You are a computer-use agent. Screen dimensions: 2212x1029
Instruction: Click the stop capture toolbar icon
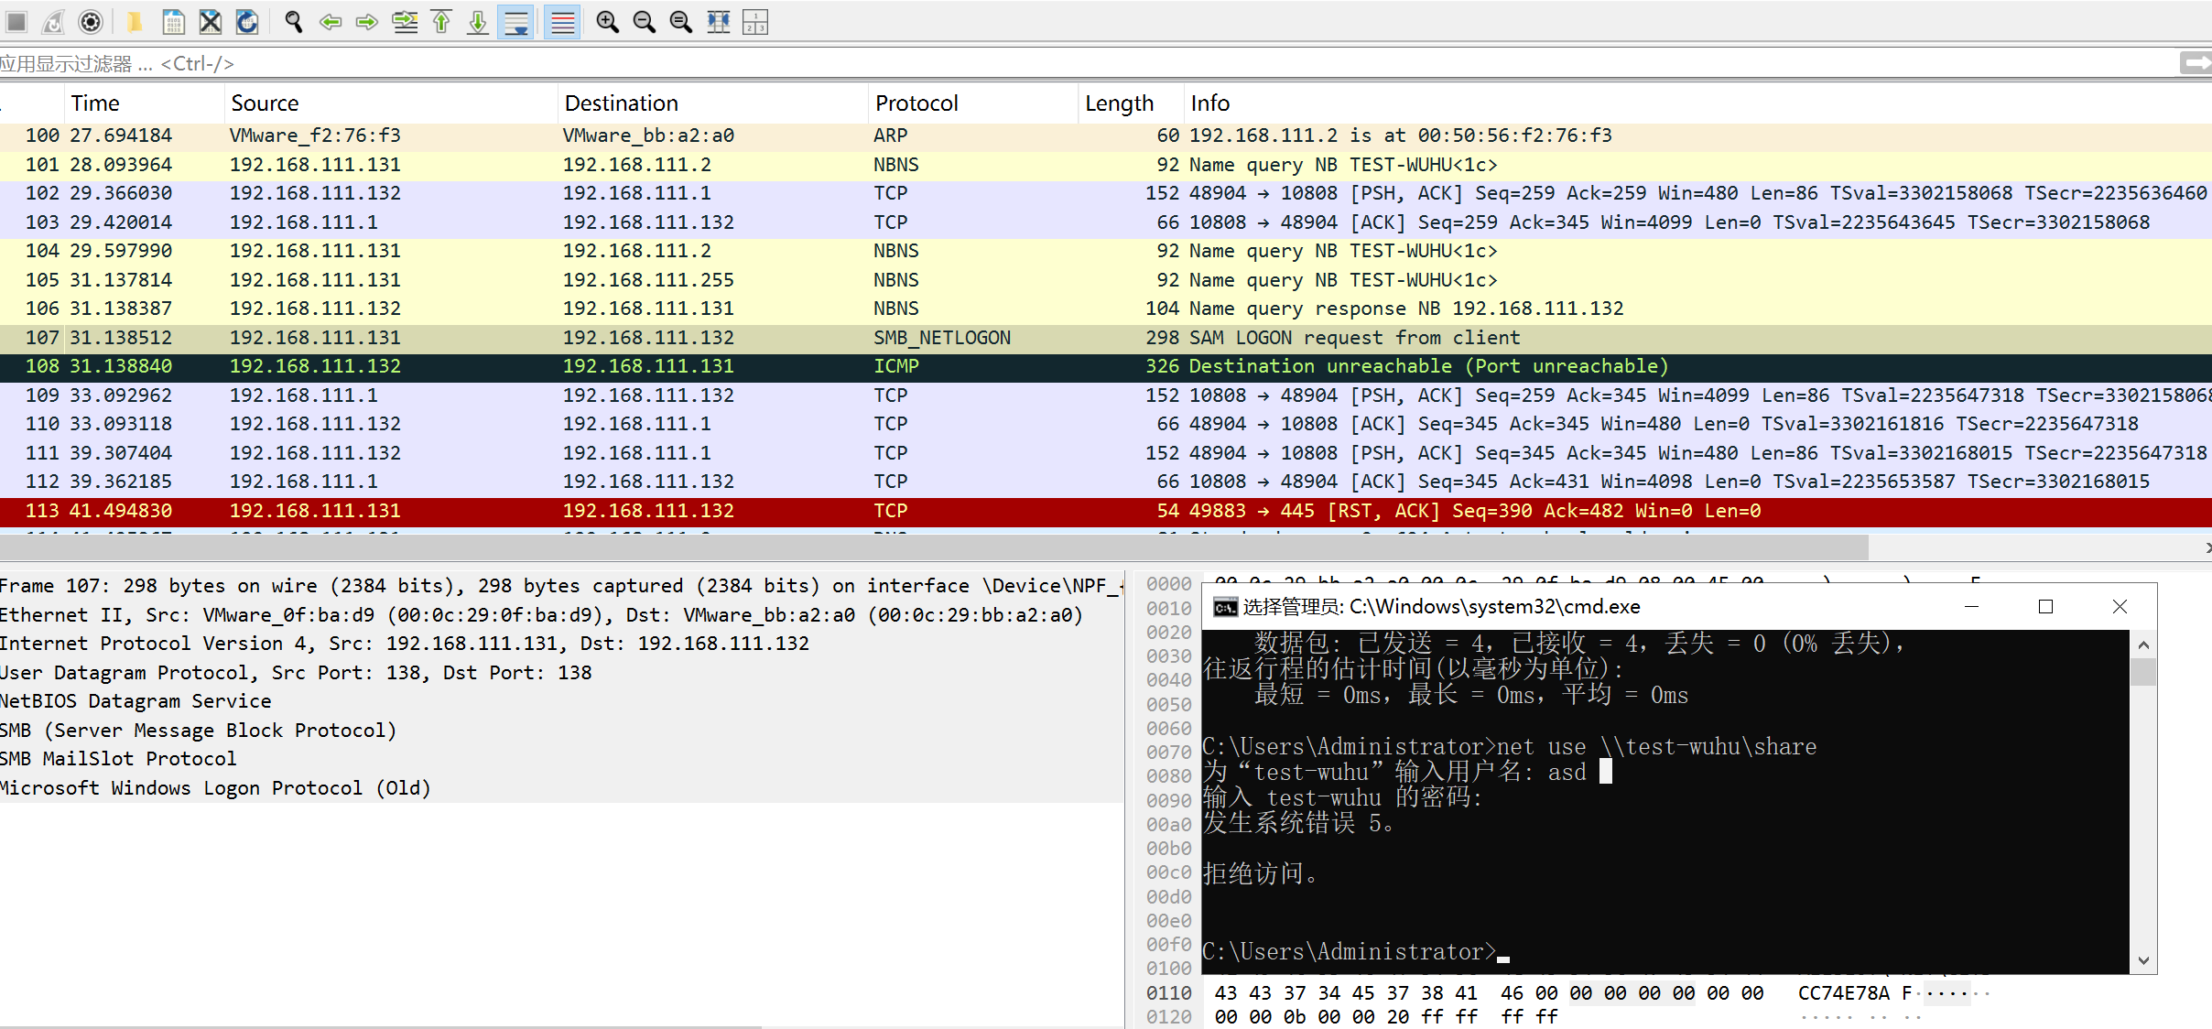(16, 21)
